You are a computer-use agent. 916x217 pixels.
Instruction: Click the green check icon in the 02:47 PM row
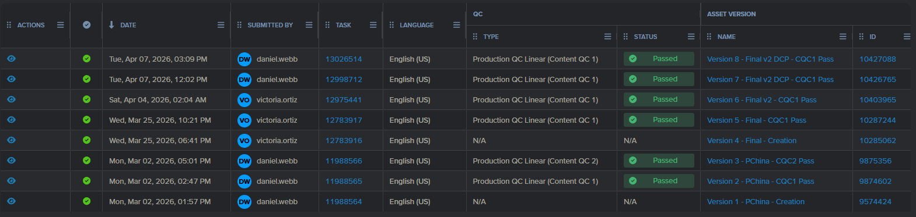tap(86, 181)
